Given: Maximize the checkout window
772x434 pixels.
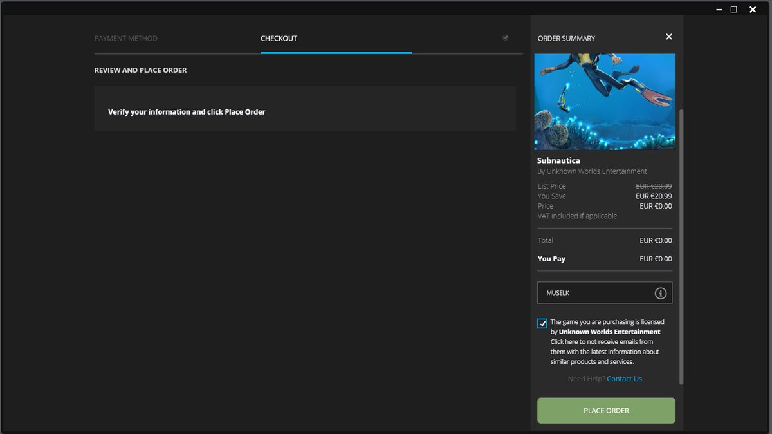Looking at the screenshot, I should pos(734,10).
